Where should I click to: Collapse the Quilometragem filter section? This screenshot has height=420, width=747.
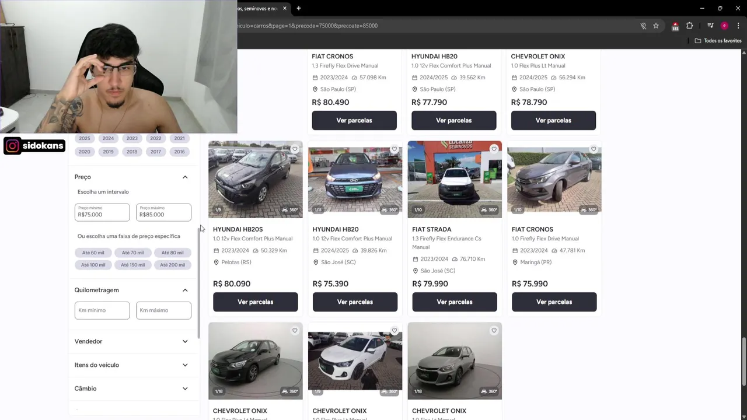tap(185, 290)
